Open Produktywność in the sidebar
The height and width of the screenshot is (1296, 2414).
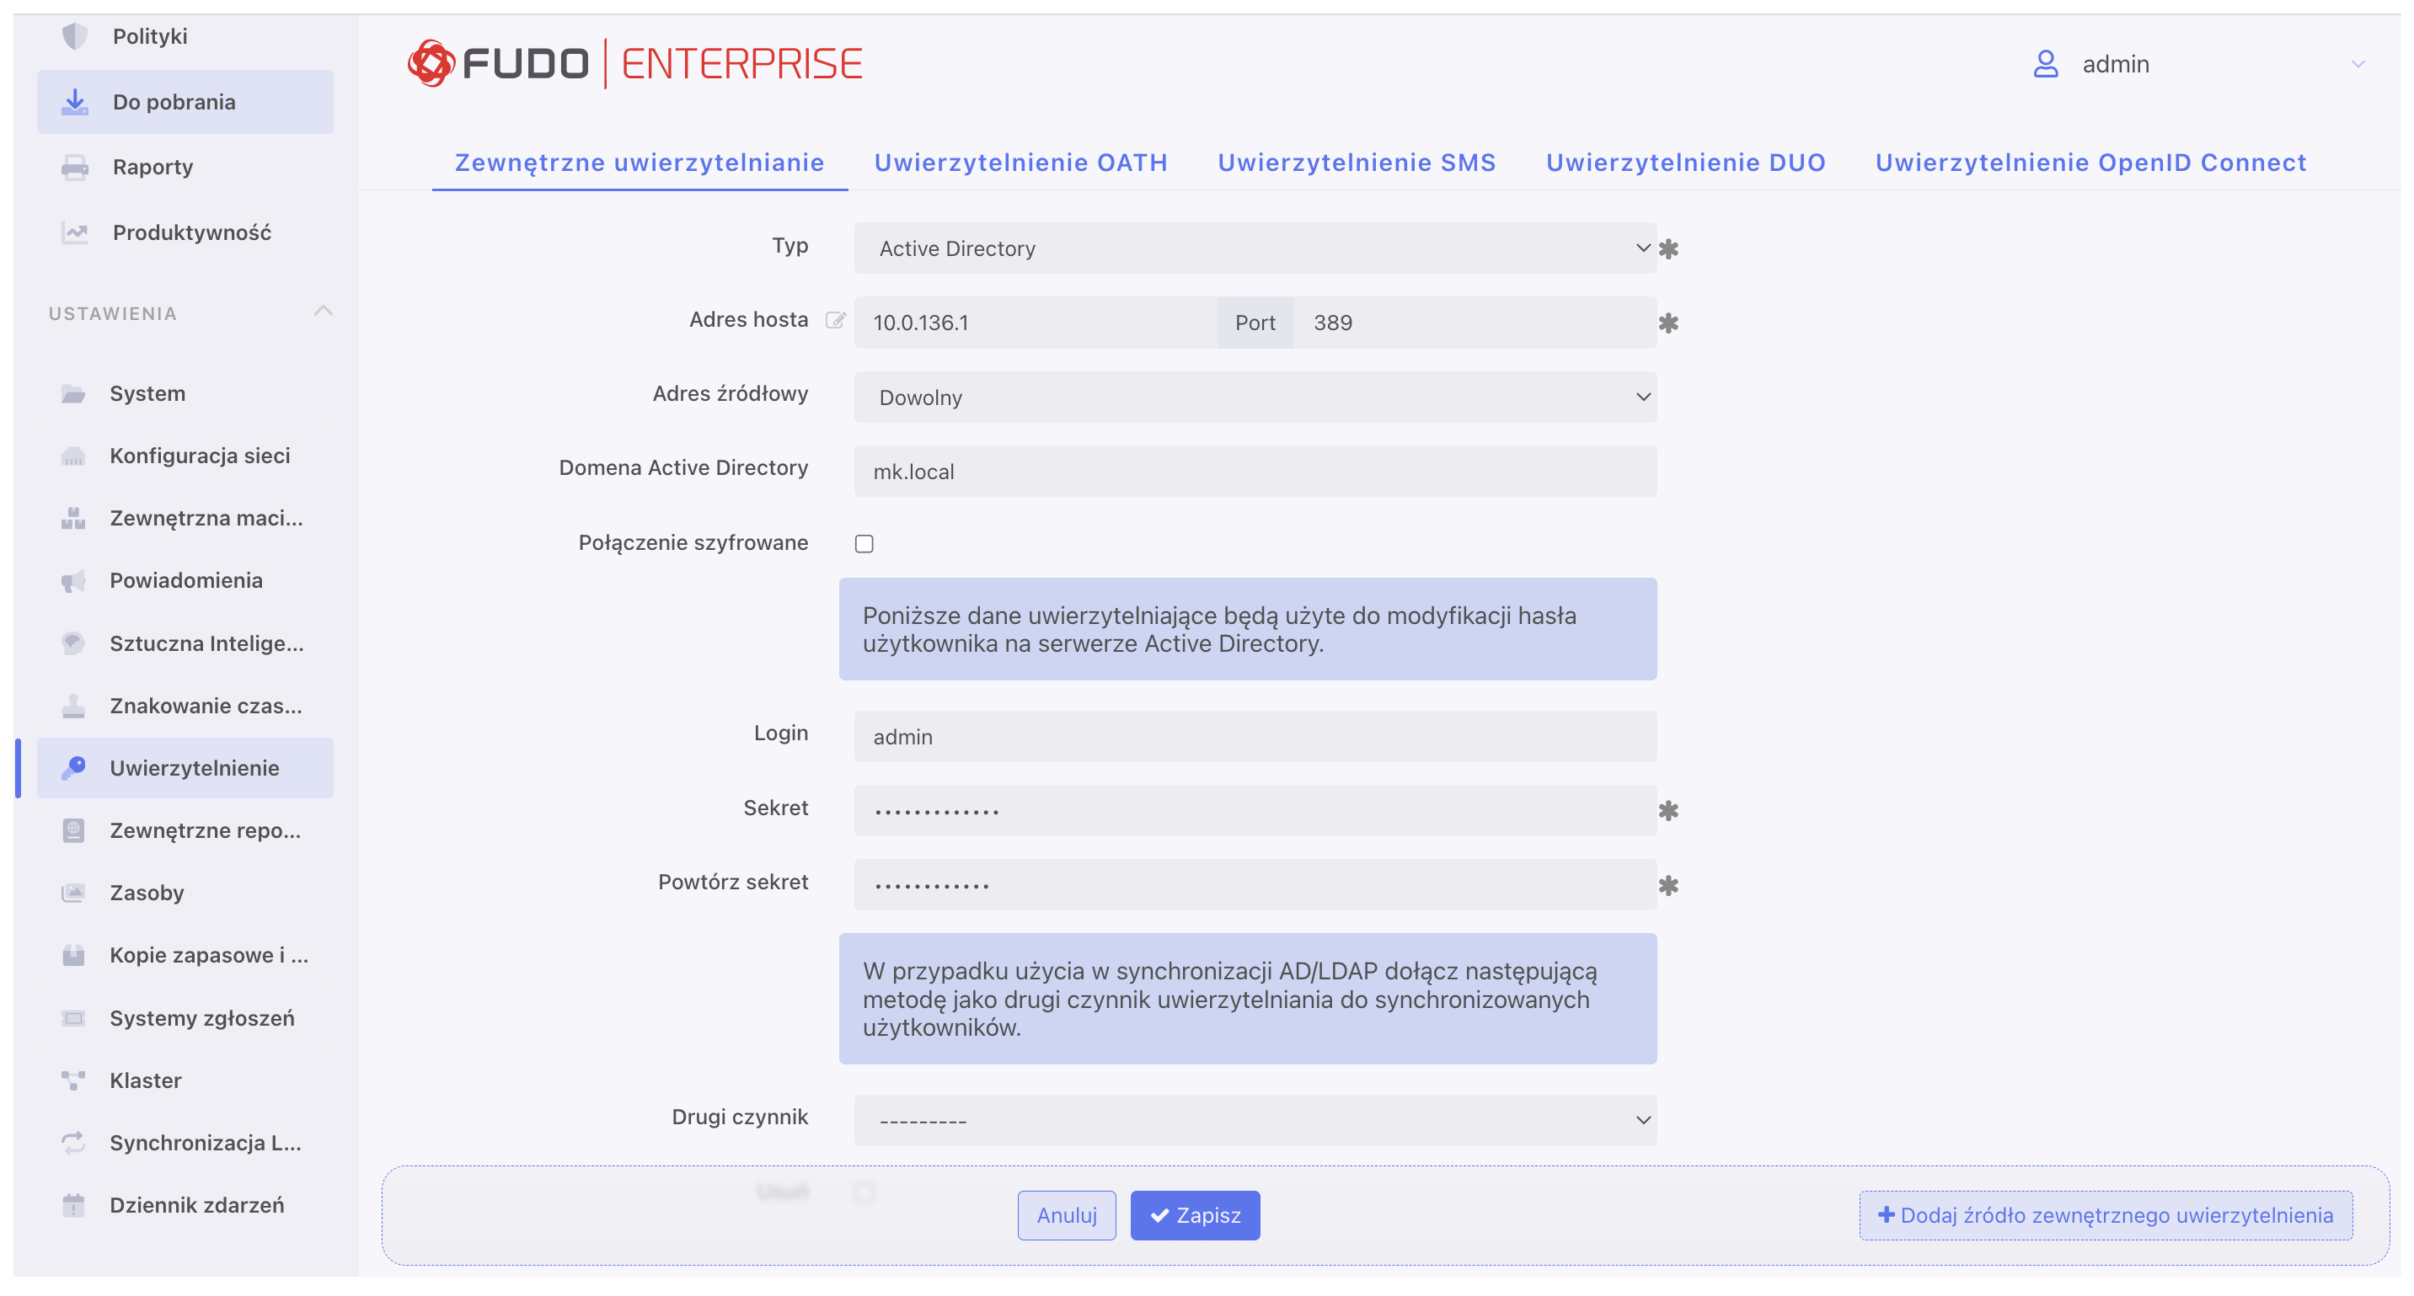pyautogui.click(x=185, y=232)
